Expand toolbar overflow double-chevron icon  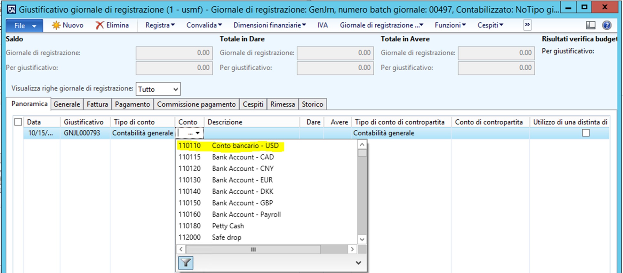(527, 25)
